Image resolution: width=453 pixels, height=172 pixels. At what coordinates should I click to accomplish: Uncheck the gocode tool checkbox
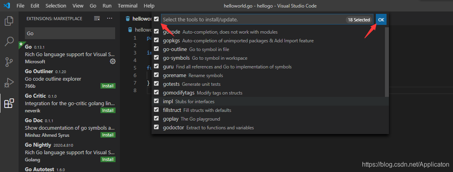156,32
